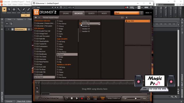This screenshot has height=103, width=184.
Task: Toggle automation Read (R) button
Action: click(139, 7)
